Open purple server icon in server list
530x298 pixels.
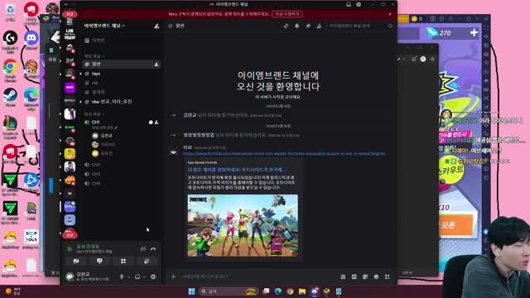[70, 88]
